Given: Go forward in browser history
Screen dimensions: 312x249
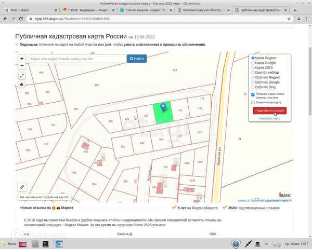Looking at the screenshot, I should [x=13, y=19].
